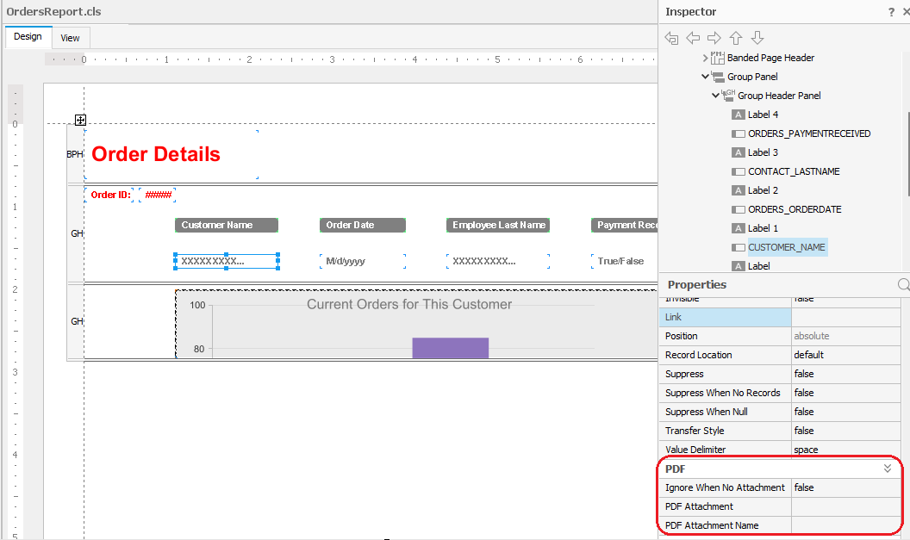Select the Design tab

click(28, 36)
